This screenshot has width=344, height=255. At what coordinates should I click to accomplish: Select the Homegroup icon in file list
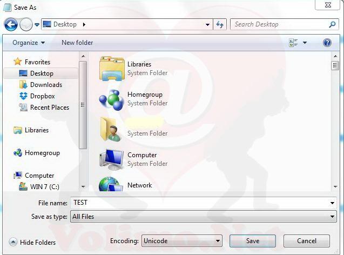point(112,99)
